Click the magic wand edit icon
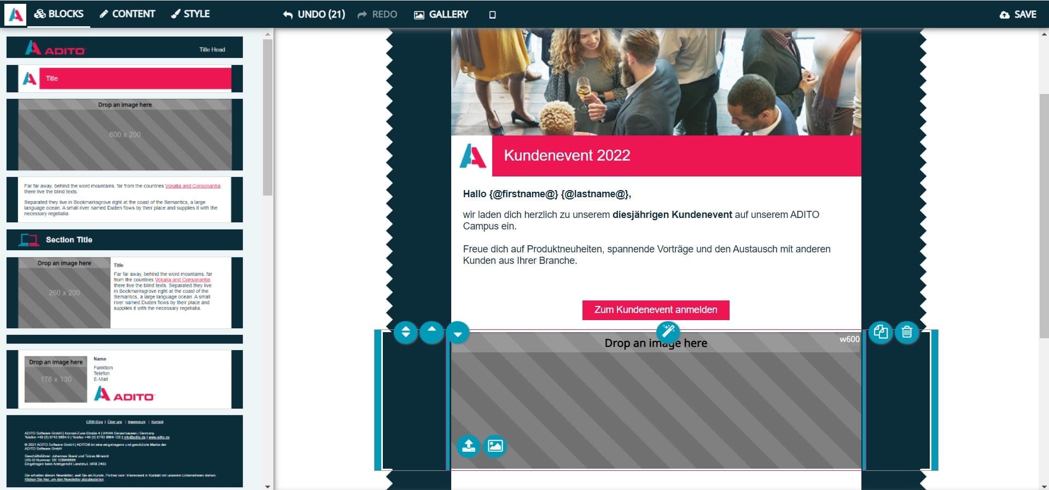Viewport: 1049px width, 490px height. [668, 331]
